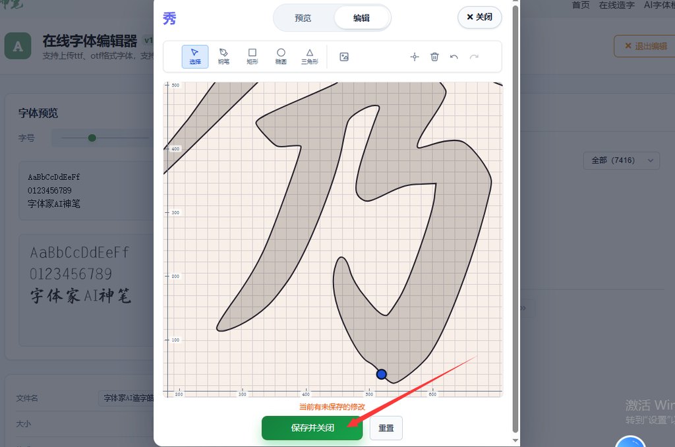Go to 首页 in the top navigation

click(581, 5)
